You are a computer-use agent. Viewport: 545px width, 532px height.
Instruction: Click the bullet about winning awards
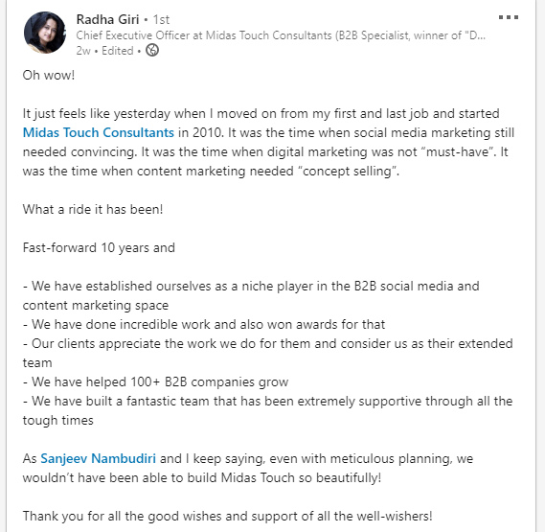[x=204, y=324]
